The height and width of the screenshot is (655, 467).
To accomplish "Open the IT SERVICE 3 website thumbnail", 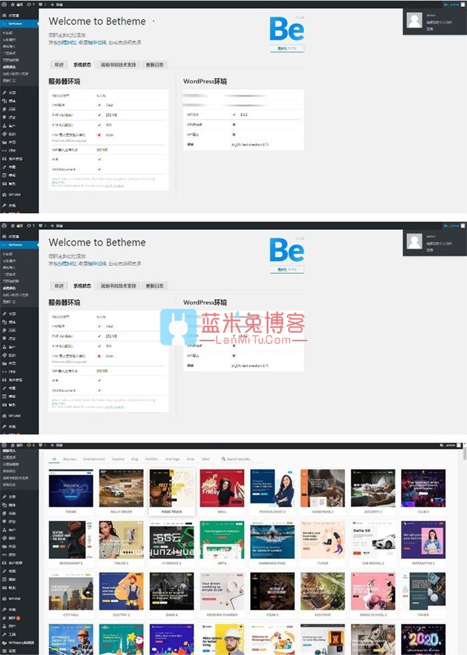I will 171,539.
